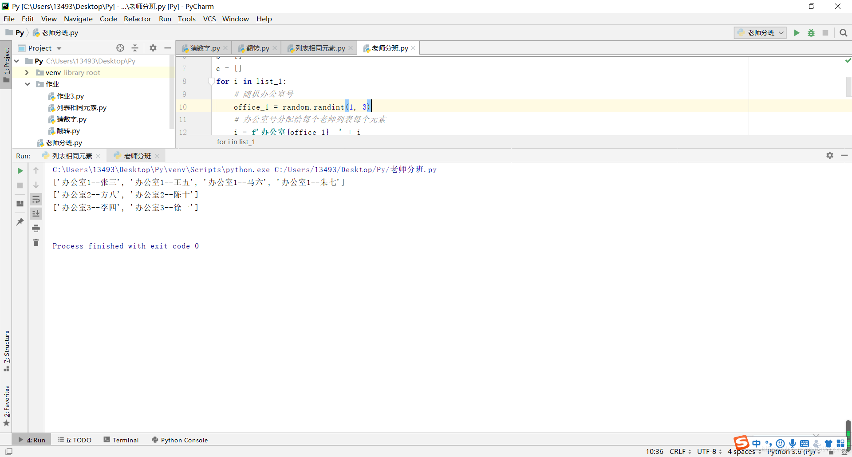
Task: Close the 老师分班.py editor tab
Action: pos(413,48)
